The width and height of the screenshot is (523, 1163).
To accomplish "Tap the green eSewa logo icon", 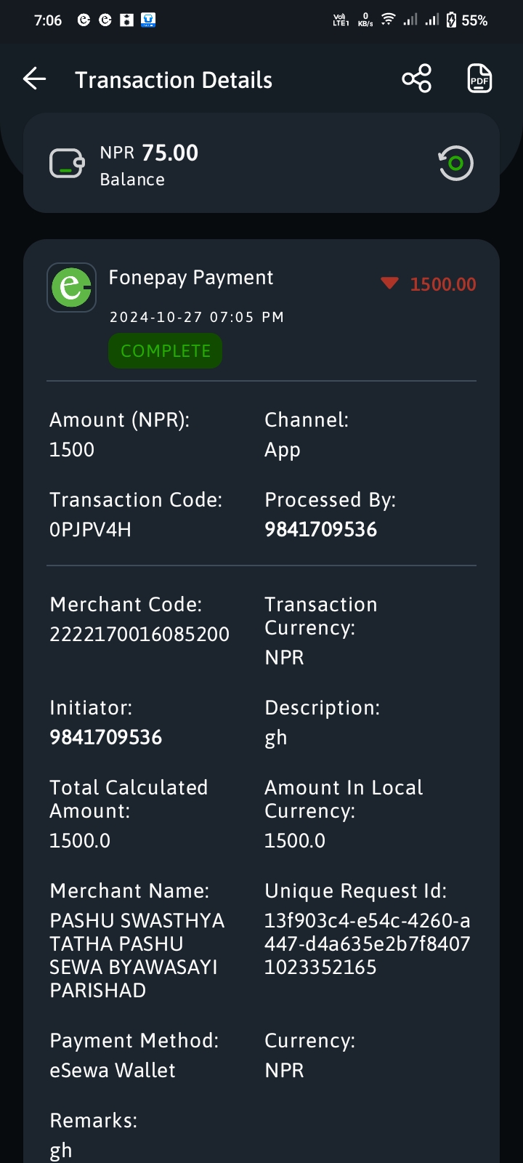I will click(x=72, y=287).
